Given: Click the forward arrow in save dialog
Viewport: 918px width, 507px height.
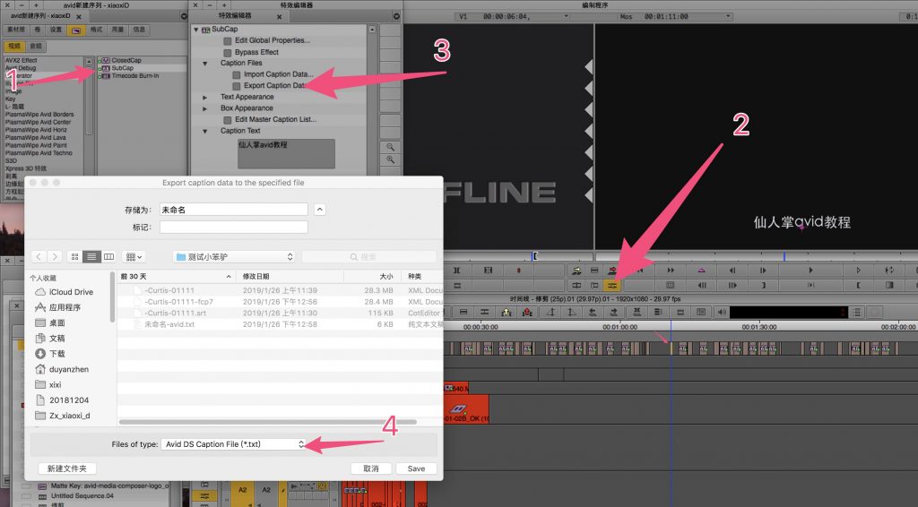Looking at the screenshot, I should [x=55, y=257].
